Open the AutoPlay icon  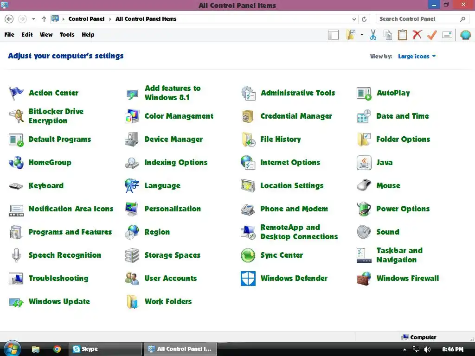pos(364,93)
